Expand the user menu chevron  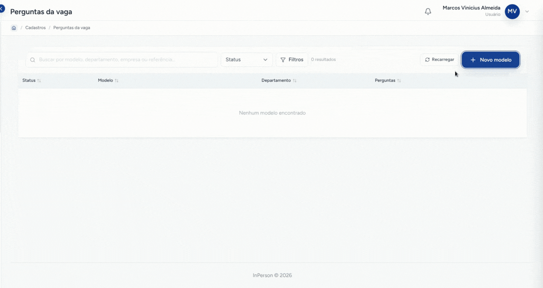click(527, 11)
